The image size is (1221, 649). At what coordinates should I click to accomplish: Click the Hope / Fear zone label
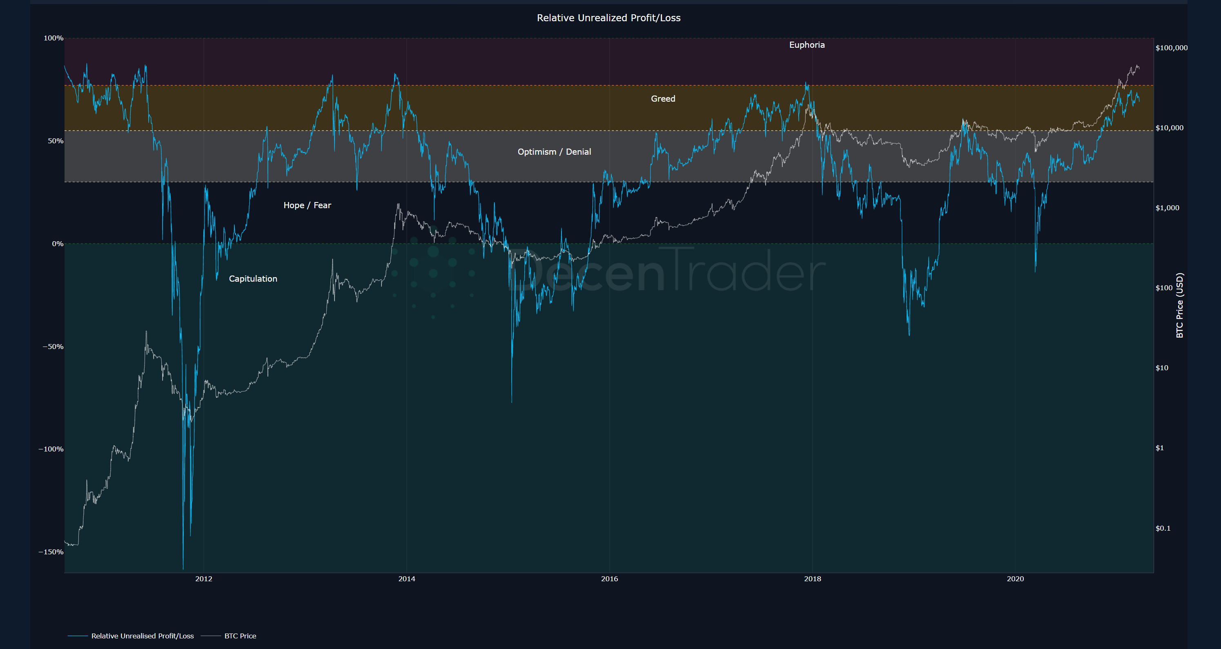(307, 205)
